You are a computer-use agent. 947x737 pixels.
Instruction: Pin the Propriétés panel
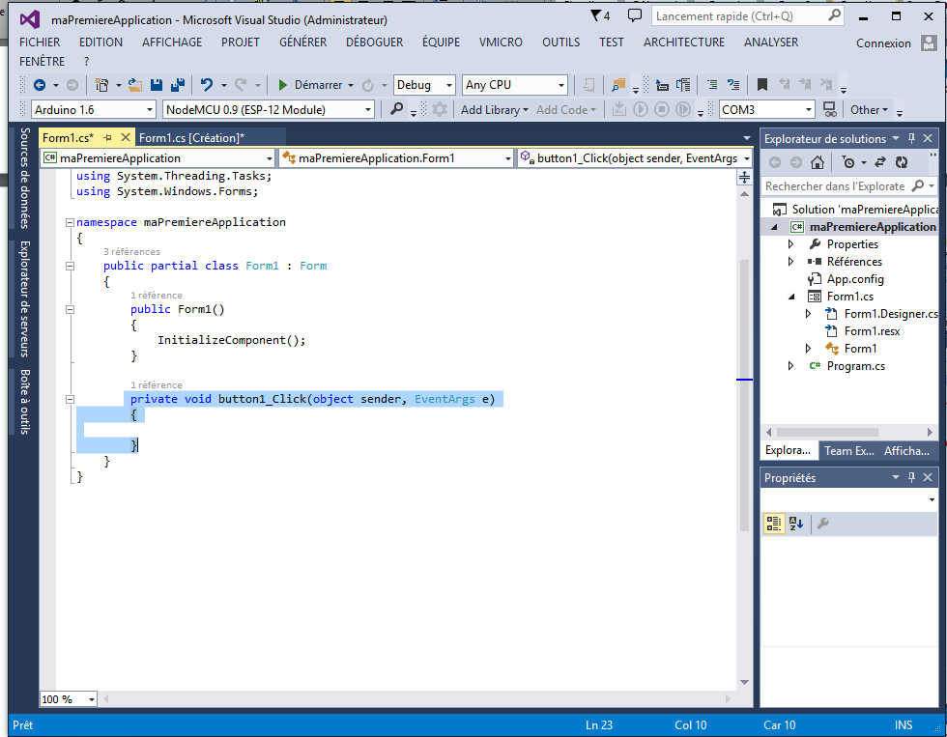click(911, 477)
